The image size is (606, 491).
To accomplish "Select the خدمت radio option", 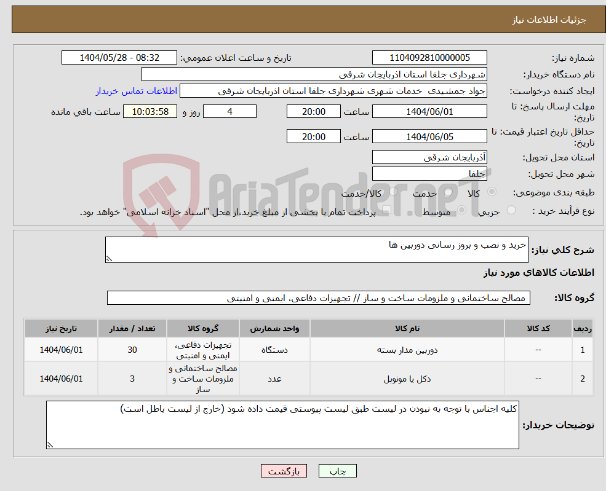I will pyautogui.click(x=448, y=191).
